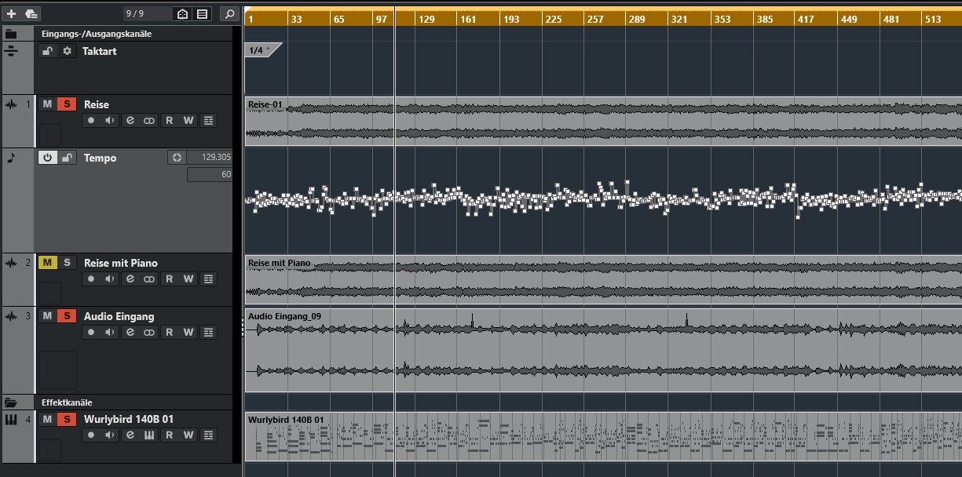Enable record on the Wurlybird 140B 01 track
This screenshot has height=477, width=962.
click(91, 435)
